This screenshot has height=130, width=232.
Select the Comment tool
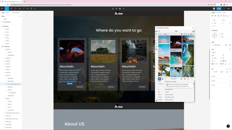pyautogui.click(x=35, y=9)
